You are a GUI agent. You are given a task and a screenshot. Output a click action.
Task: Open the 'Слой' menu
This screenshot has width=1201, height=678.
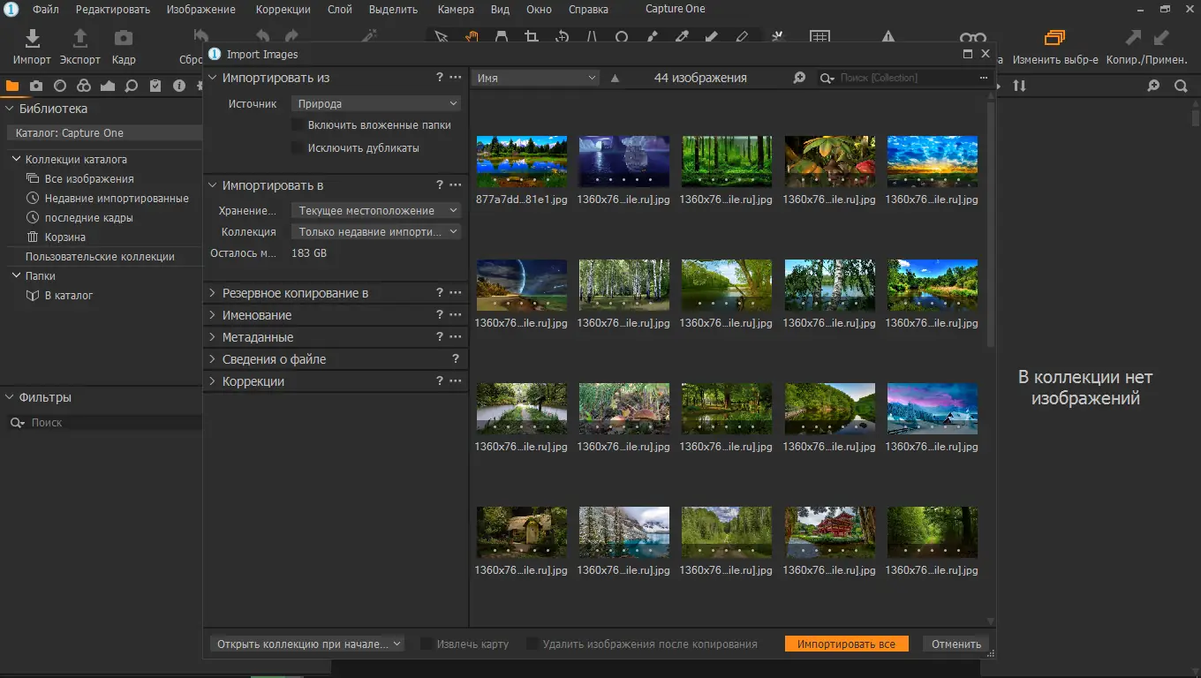(x=340, y=10)
